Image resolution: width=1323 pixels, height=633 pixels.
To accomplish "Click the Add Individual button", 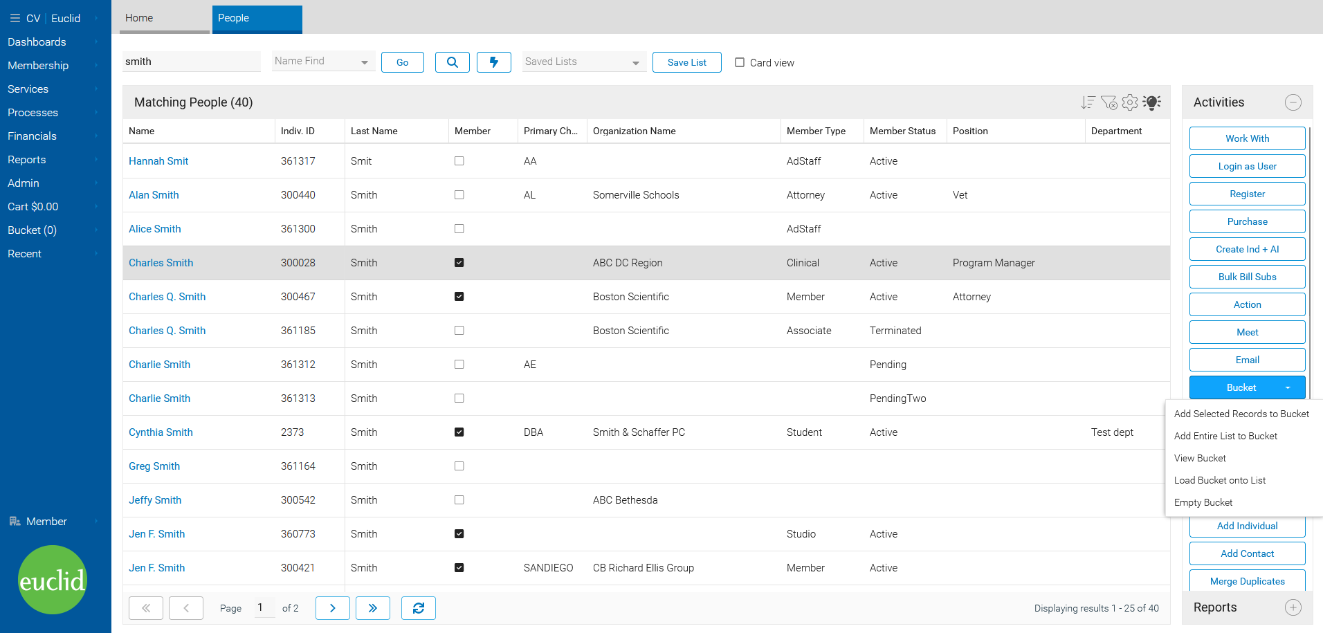I will [1248, 526].
